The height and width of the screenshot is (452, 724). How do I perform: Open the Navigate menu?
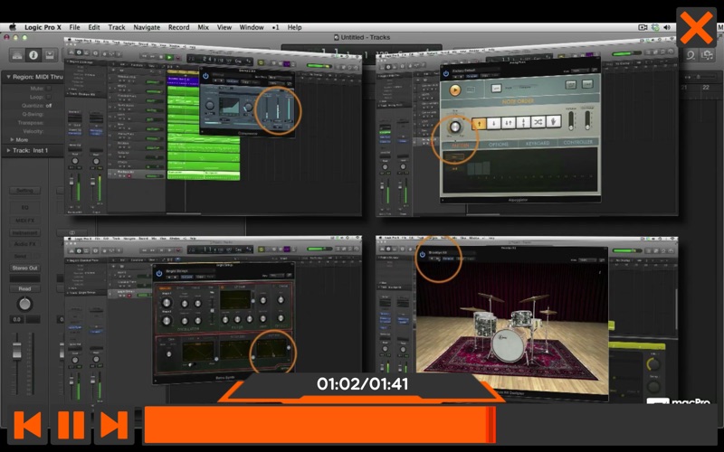click(147, 27)
